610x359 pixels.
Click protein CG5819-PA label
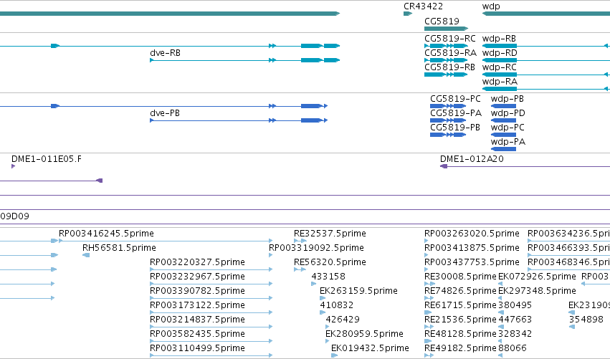pyautogui.click(x=456, y=113)
